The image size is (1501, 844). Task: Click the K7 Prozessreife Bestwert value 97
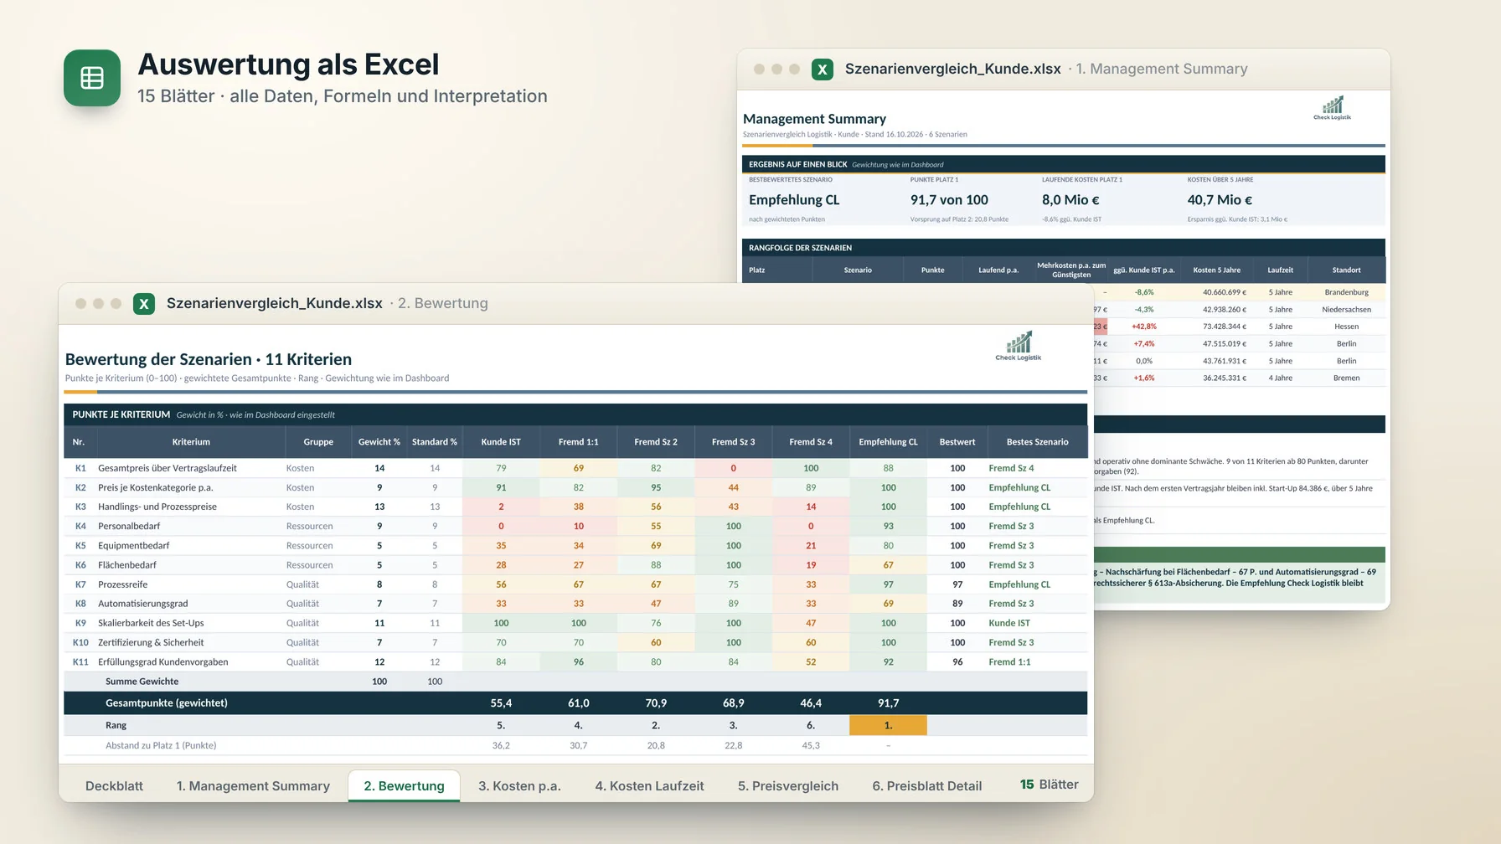click(957, 584)
